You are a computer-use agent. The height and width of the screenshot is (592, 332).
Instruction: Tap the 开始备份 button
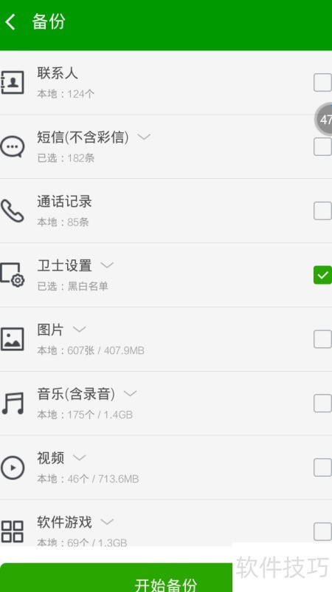point(116,578)
